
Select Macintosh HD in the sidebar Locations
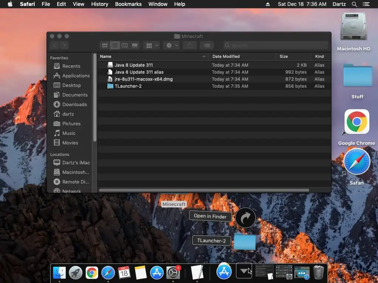pos(71,172)
